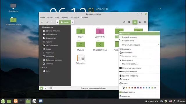Select Копировать from the context menu

point(139,53)
